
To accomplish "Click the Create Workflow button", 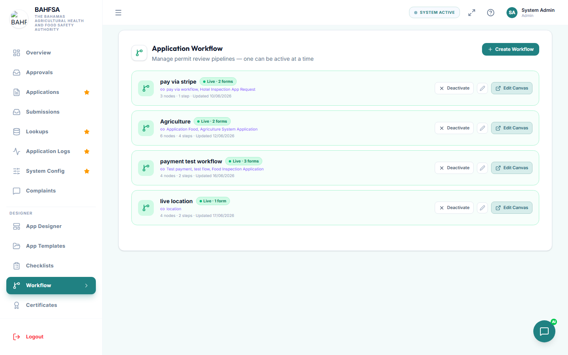I will click(x=510, y=49).
